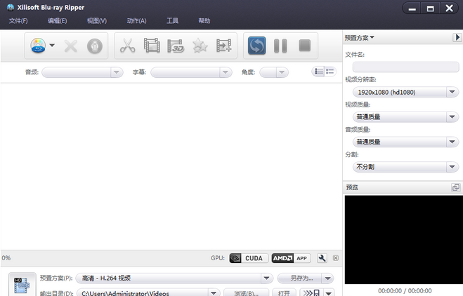Image resolution: width=463 pixels, height=296 pixels.
Task: Open the 另存为 dropdown arrow
Action: pyautogui.click(x=328, y=278)
